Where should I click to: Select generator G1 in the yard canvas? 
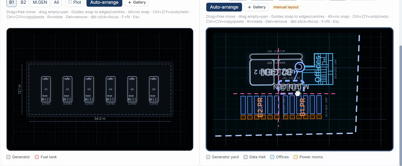pyautogui.click(x=46, y=89)
